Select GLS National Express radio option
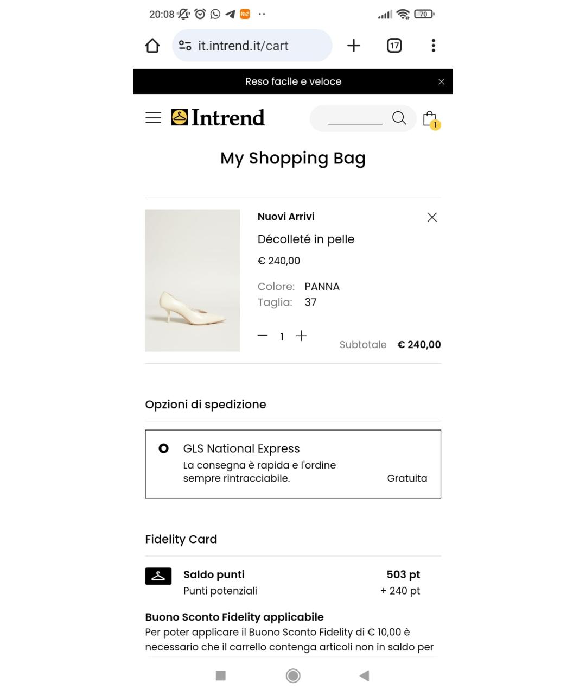The width and height of the screenshot is (586, 695). [163, 448]
